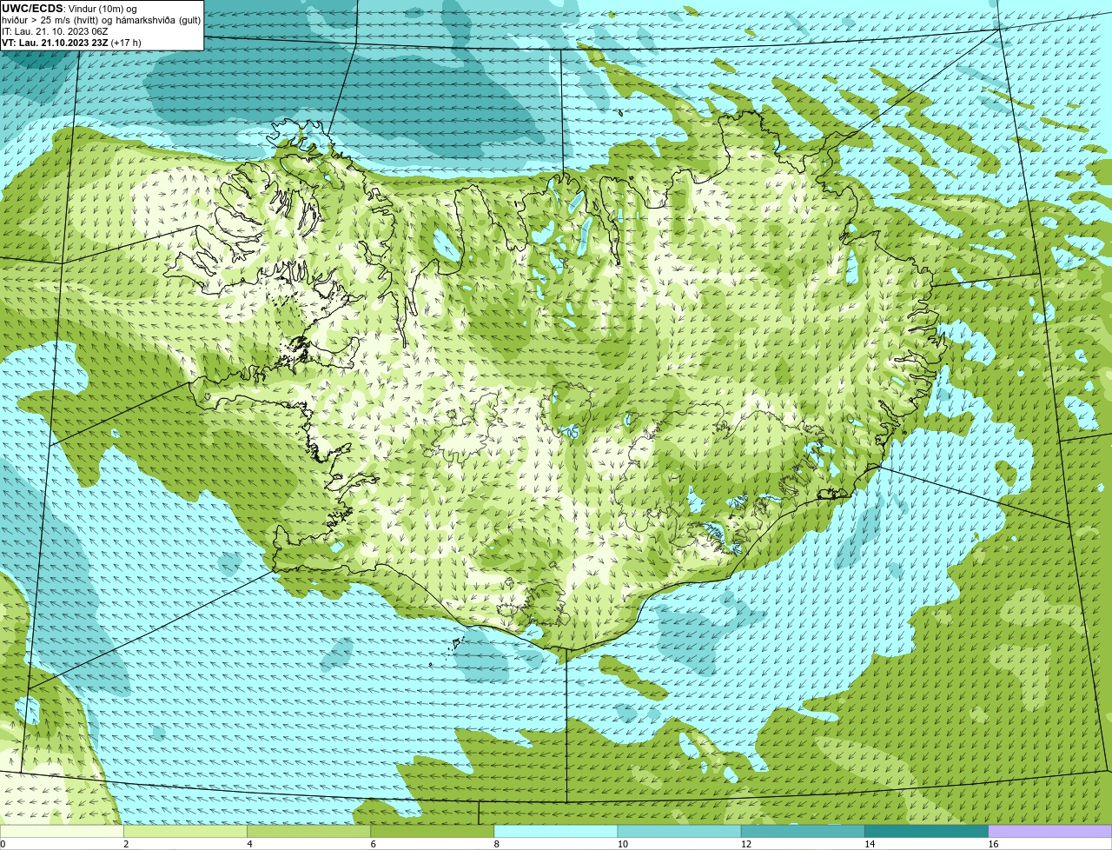Select the VT valid time line

point(71,43)
